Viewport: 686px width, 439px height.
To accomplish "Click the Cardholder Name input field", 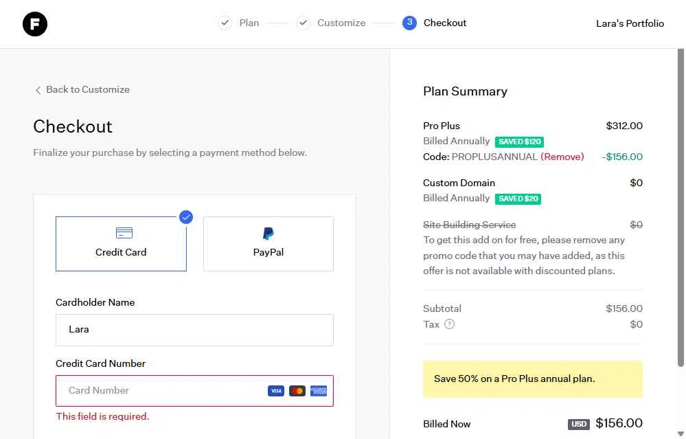I will point(194,330).
